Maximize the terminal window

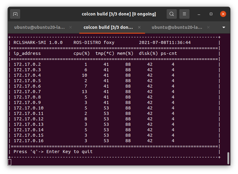coord(211,14)
